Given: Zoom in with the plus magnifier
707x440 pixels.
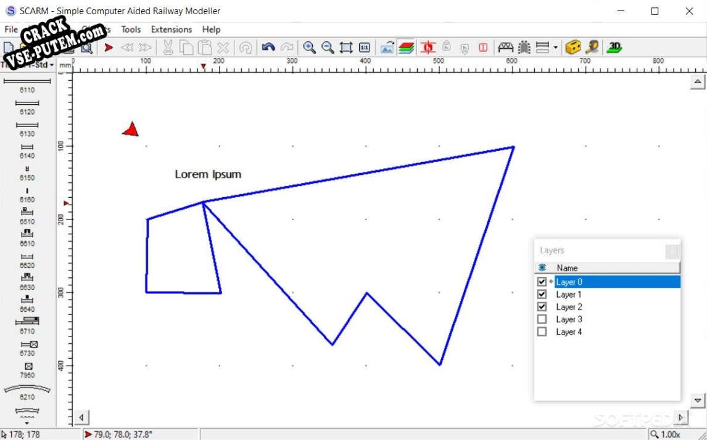Looking at the screenshot, I should [309, 47].
